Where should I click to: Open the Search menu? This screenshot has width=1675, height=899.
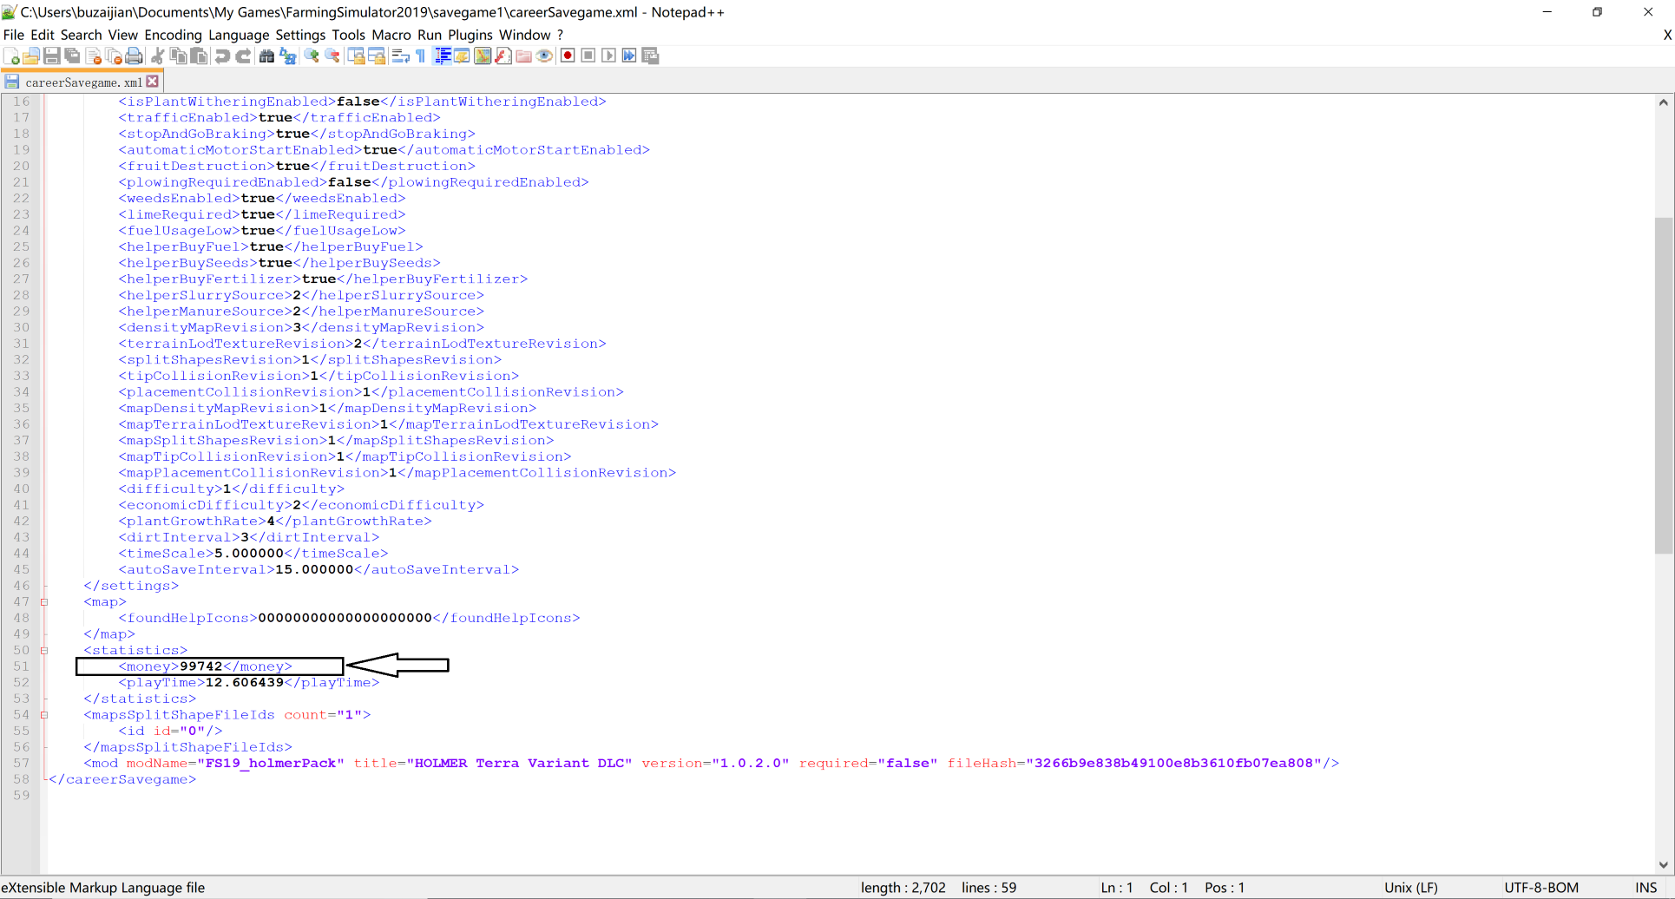click(82, 35)
